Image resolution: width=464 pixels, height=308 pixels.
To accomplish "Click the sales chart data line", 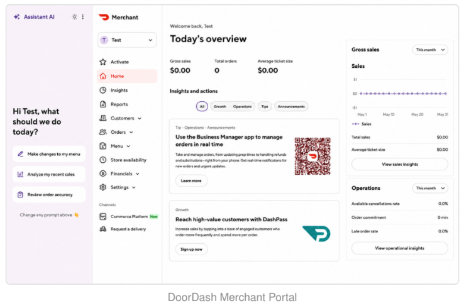I will [x=403, y=94].
